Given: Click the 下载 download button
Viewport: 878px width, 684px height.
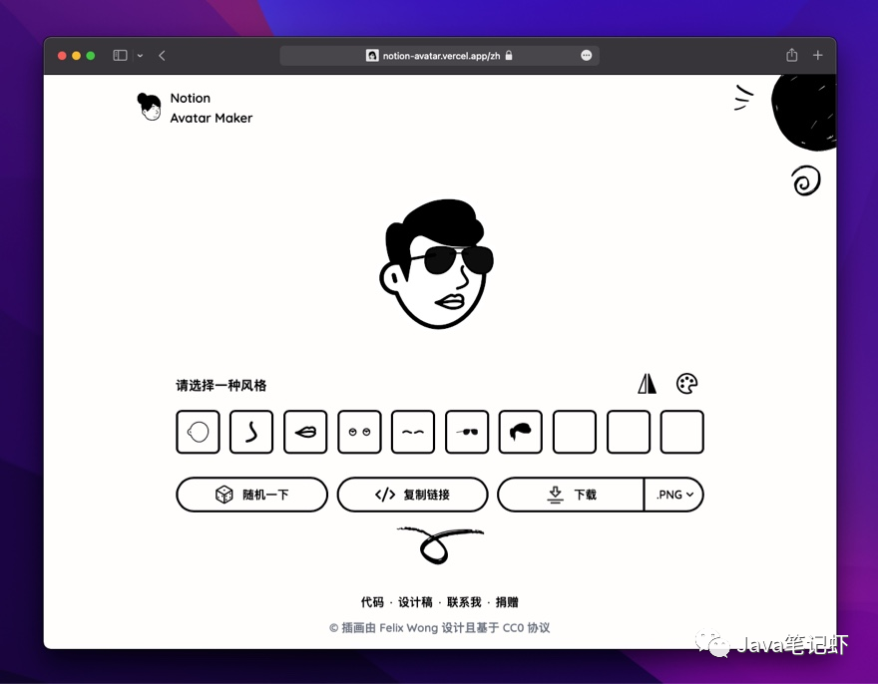Looking at the screenshot, I should [571, 495].
